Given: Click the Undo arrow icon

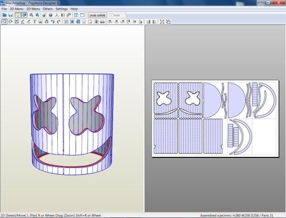Looking at the screenshot, I should (x=53, y=22).
